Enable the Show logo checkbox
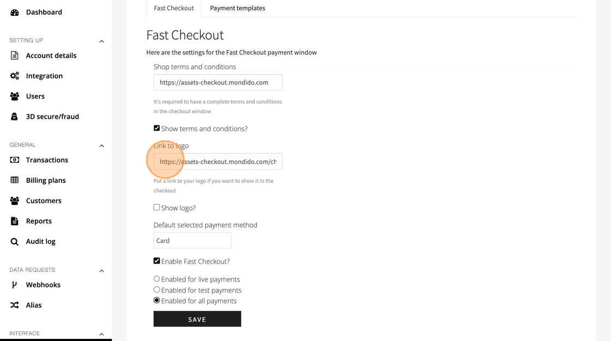This screenshot has height=341, width=611. click(x=157, y=208)
